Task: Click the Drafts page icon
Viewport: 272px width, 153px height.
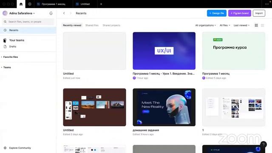Action: pos(5,46)
